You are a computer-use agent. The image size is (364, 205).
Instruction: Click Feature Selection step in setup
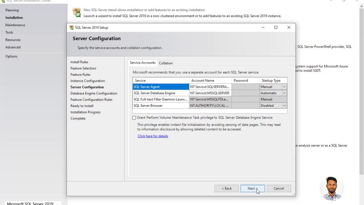pos(83,68)
